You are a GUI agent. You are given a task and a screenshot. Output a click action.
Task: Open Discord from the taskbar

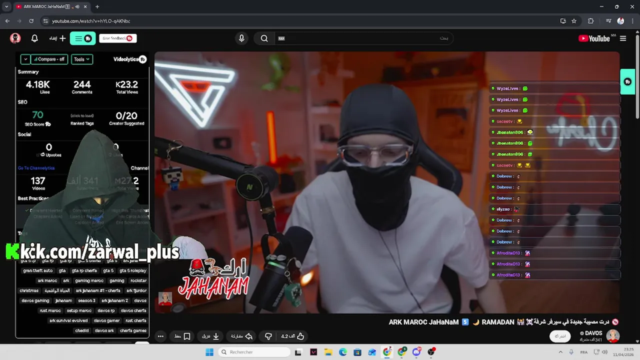(x=416, y=352)
